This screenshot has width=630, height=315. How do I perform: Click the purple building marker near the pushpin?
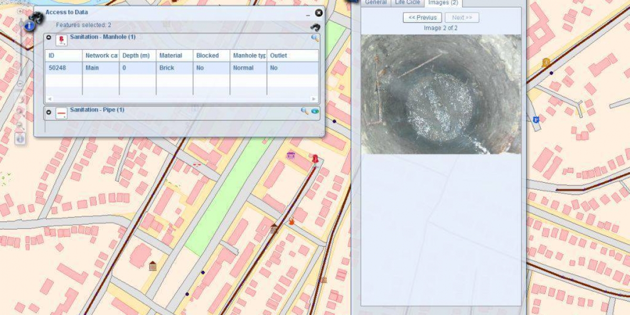point(291,155)
